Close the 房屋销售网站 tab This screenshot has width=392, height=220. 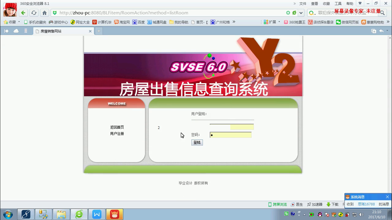90,31
